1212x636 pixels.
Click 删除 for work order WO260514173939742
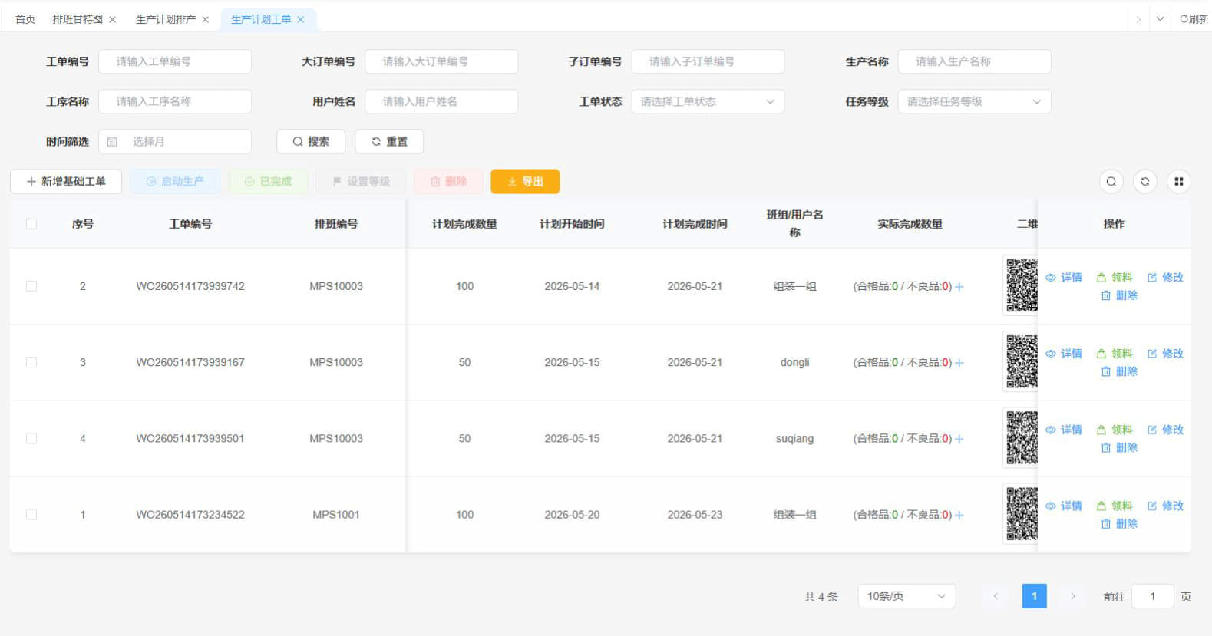tap(1119, 295)
